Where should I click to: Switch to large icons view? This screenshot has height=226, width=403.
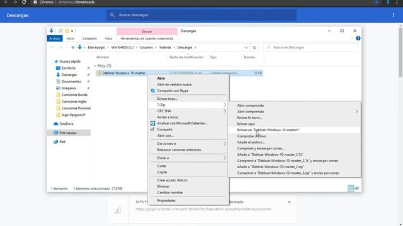(x=357, y=188)
